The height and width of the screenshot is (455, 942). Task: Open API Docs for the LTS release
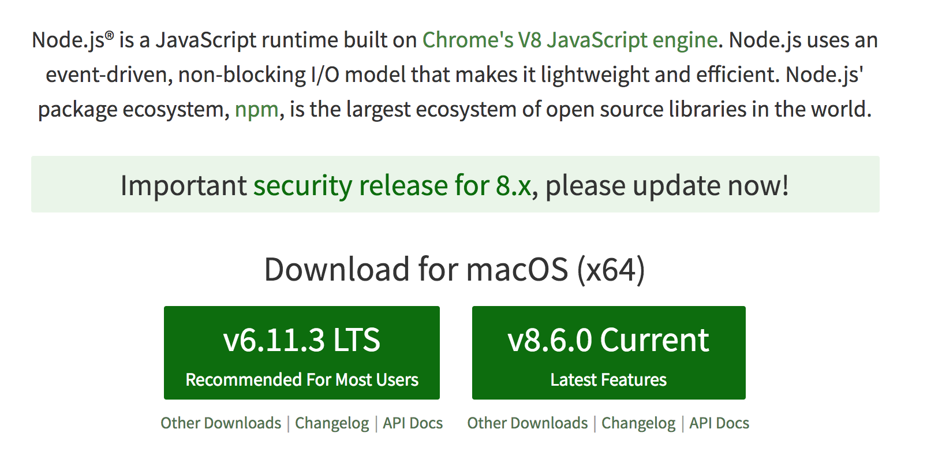(x=413, y=423)
